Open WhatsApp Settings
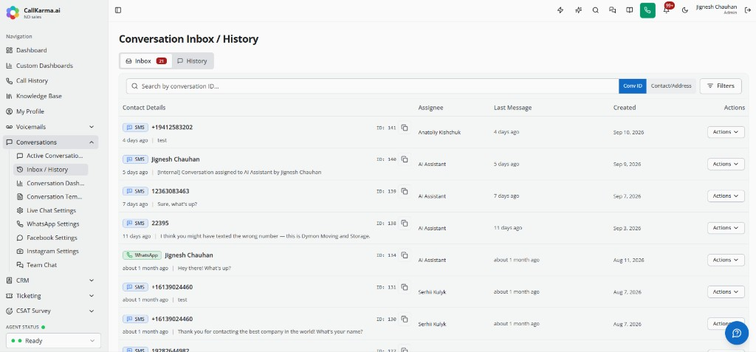The image size is (756, 352). coord(51,224)
